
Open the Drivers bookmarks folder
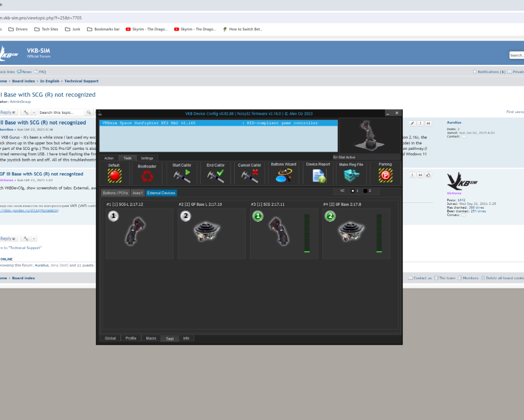tap(18, 29)
